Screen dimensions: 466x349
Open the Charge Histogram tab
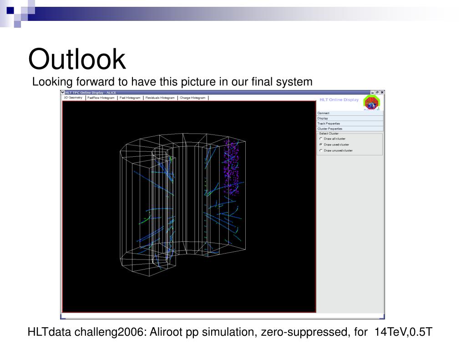(x=192, y=98)
